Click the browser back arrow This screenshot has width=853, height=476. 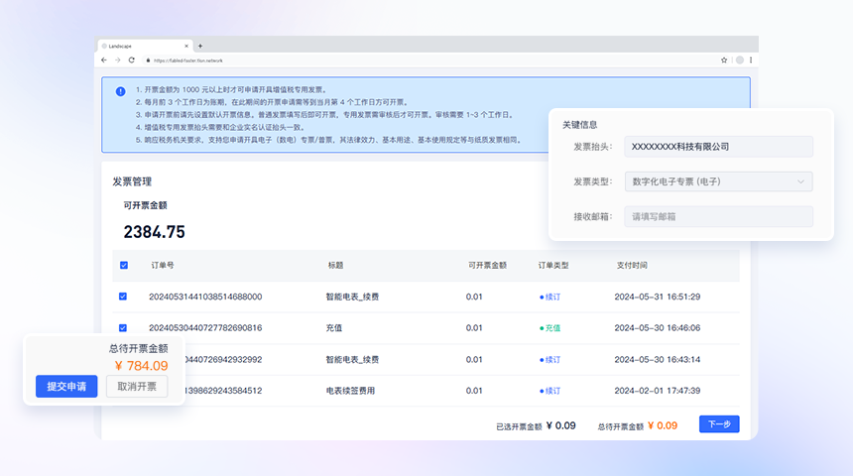[104, 60]
